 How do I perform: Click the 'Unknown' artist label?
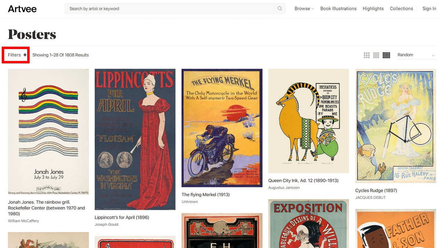point(190,202)
